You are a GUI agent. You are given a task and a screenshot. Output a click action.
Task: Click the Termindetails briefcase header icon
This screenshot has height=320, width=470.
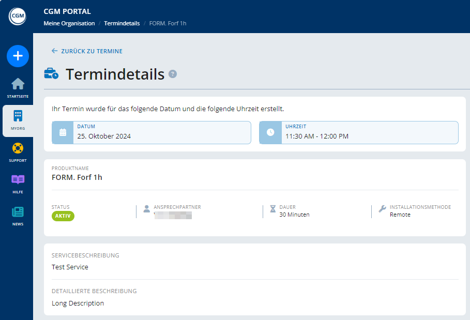[51, 73]
